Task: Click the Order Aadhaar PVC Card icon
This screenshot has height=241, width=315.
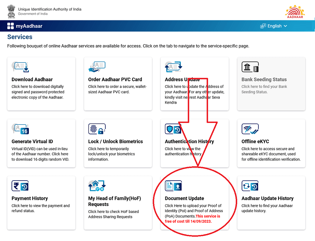Action: 97,67
